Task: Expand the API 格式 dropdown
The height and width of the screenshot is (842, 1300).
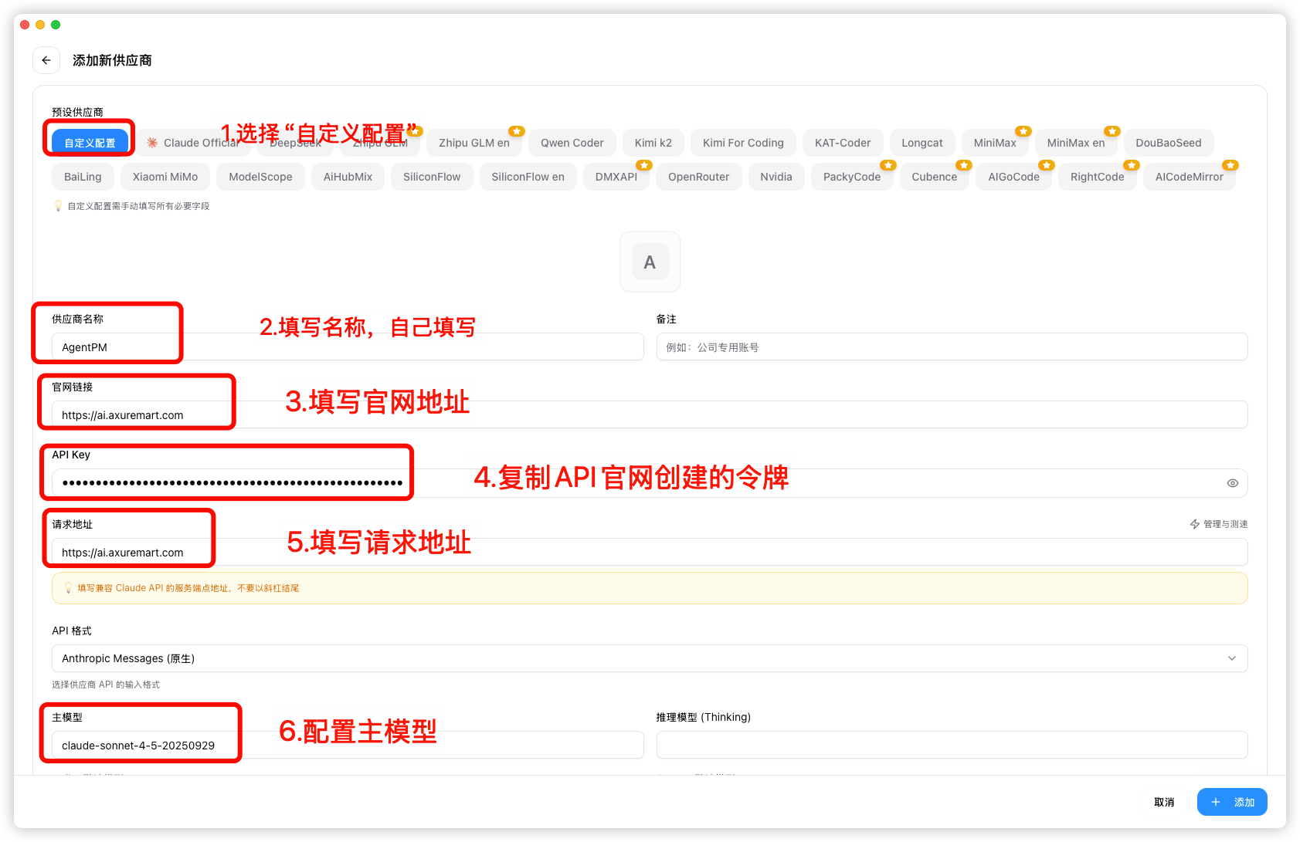Action: coord(650,658)
